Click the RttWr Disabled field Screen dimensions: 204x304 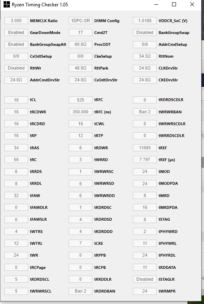(16, 68)
